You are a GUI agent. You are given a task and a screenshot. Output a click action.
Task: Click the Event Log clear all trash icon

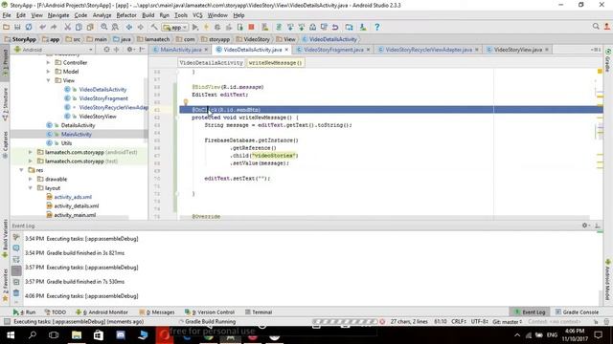click(x=16, y=293)
